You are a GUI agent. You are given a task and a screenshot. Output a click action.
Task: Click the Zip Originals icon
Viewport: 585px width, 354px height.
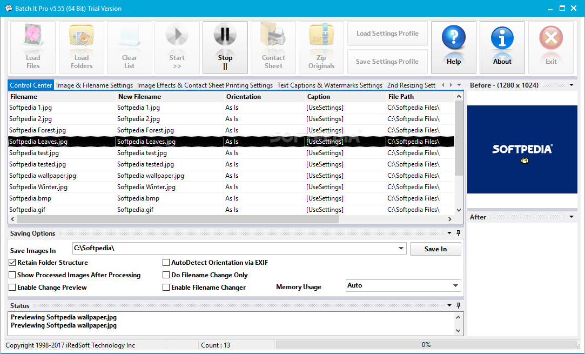click(321, 48)
